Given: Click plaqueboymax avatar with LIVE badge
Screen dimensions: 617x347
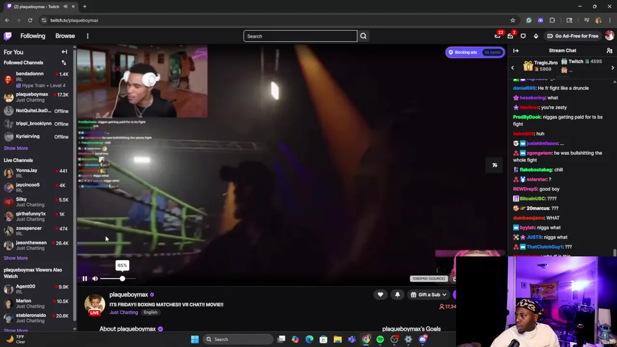Looking at the screenshot, I should 94,305.
